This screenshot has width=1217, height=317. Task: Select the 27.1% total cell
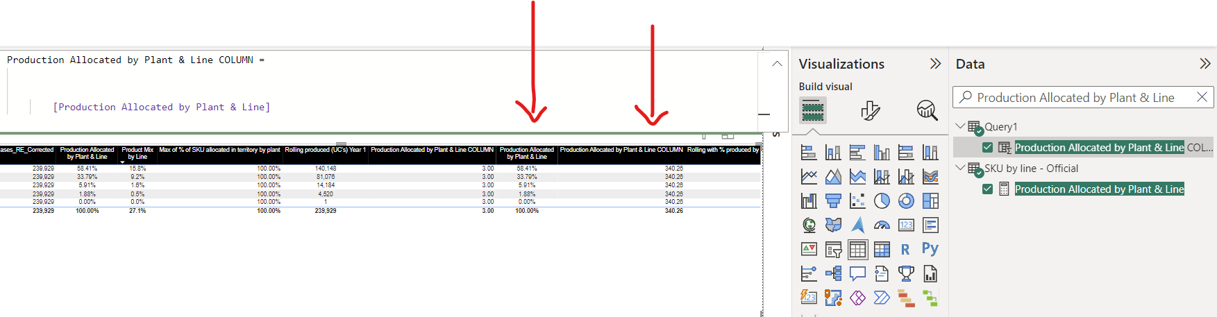click(x=137, y=211)
